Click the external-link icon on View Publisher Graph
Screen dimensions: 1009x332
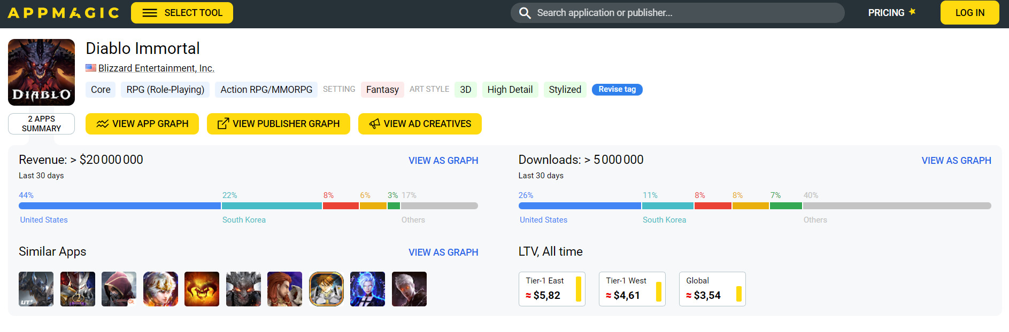pos(223,124)
